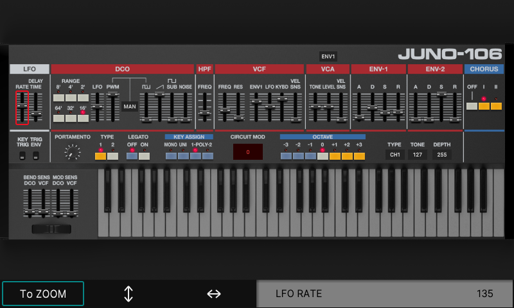Image resolution: width=514 pixels, height=308 pixels.
Task: Select octave +2 button
Action: pos(347,156)
